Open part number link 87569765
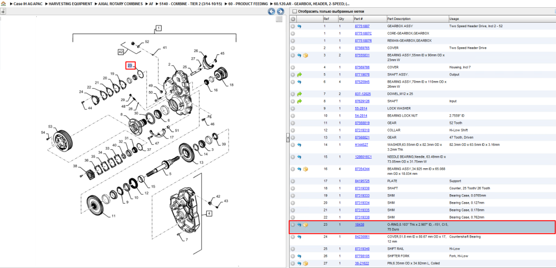Screen dimensions: 556x268 pyautogui.click(x=362, y=48)
